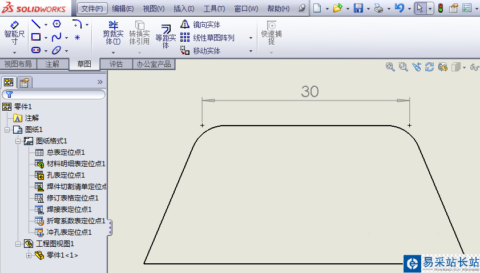This screenshot has height=273, width=480.
Task: Open file properties icon in toolbar
Action: 453,8
